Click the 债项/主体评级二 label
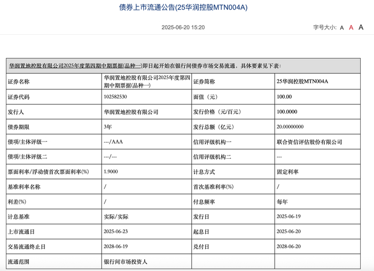The width and height of the screenshot is (374, 271). pos(27,157)
